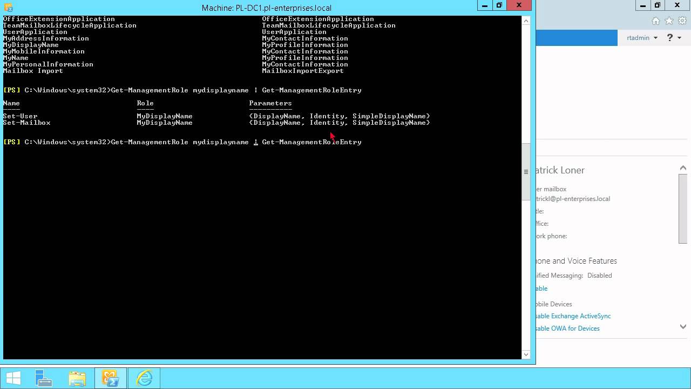The width and height of the screenshot is (691, 389).
Task: Click the current command prompt line
Action: [x=182, y=142]
